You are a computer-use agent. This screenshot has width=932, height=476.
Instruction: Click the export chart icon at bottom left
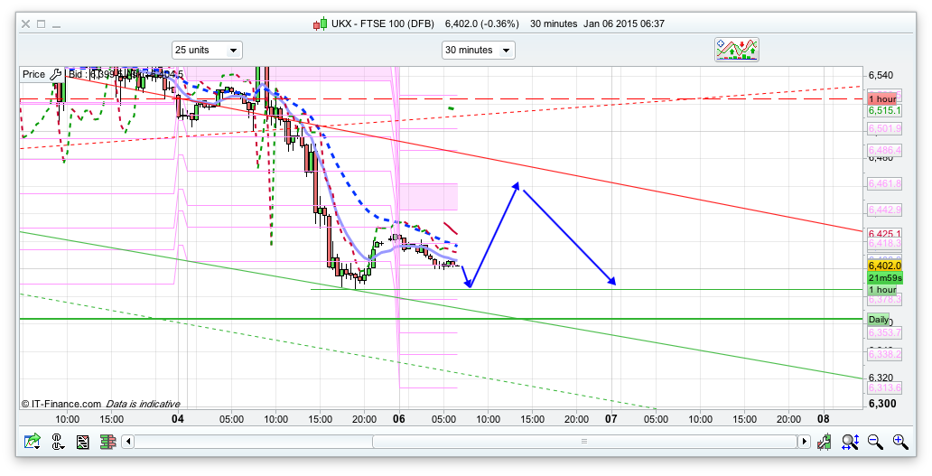click(x=33, y=442)
